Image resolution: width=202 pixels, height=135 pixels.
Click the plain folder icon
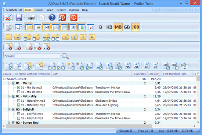(x=9, y=37)
